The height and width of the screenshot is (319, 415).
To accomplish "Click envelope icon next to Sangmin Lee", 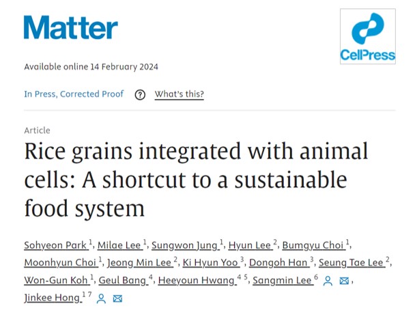I will coord(344,281).
